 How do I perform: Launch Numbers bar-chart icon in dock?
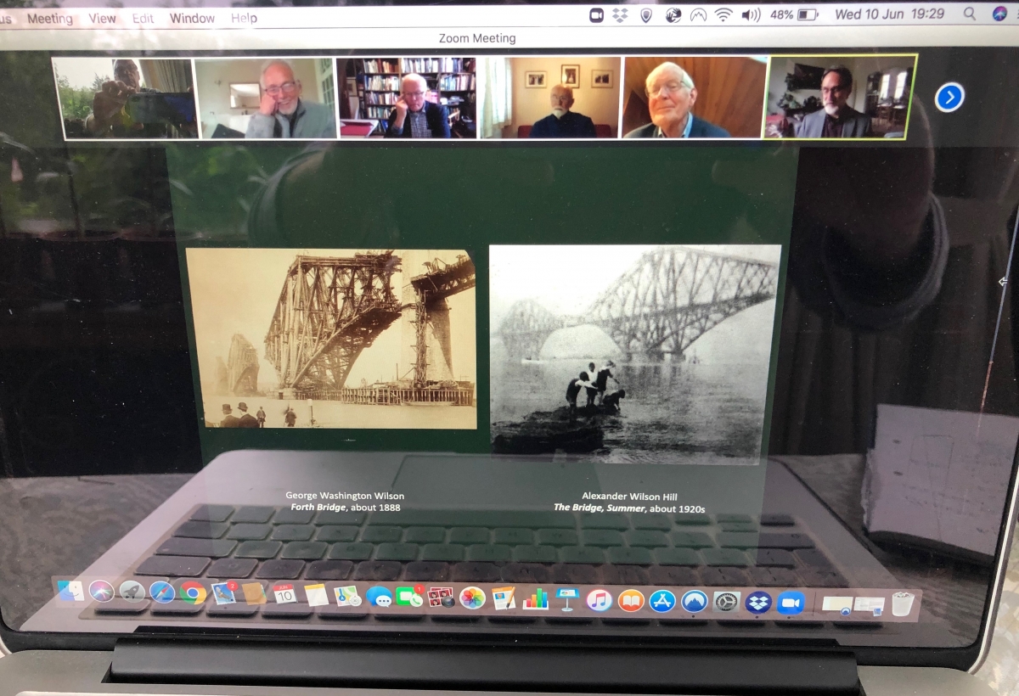pos(536,598)
